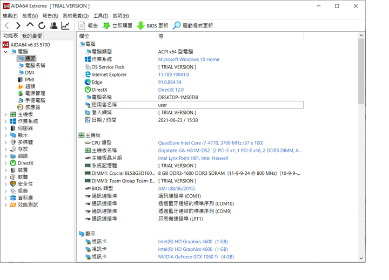Open the Edge version 91.0.864.54 link
The width and height of the screenshot is (389, 280).
[170, 82]
